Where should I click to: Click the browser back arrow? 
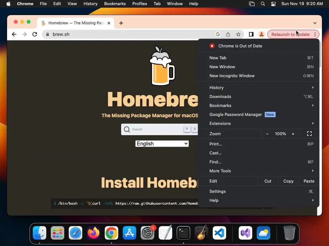[x=14, y=34]
